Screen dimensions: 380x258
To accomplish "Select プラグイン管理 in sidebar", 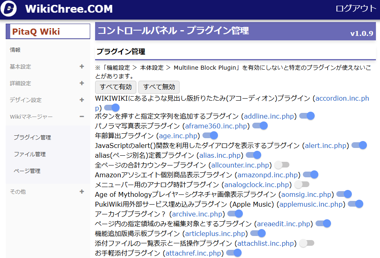I will [x=32, y=137].
